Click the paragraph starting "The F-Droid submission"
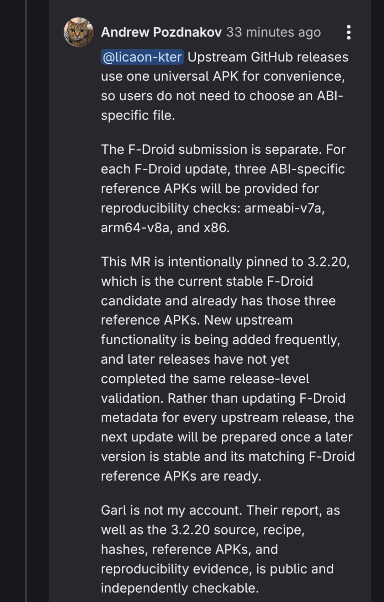Viewport: 384px width, 602px height. pos(223,188)
